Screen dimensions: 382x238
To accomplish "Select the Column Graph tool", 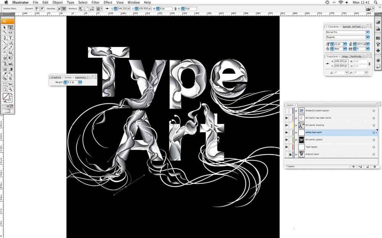I will (10, 64).
